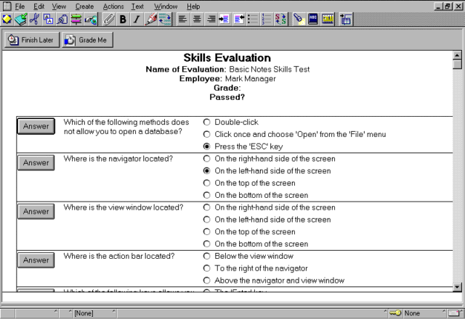The height and width of the screenshot is (319, 465).
Task: Click the Edit Copy icon
Action: point(49,20)
